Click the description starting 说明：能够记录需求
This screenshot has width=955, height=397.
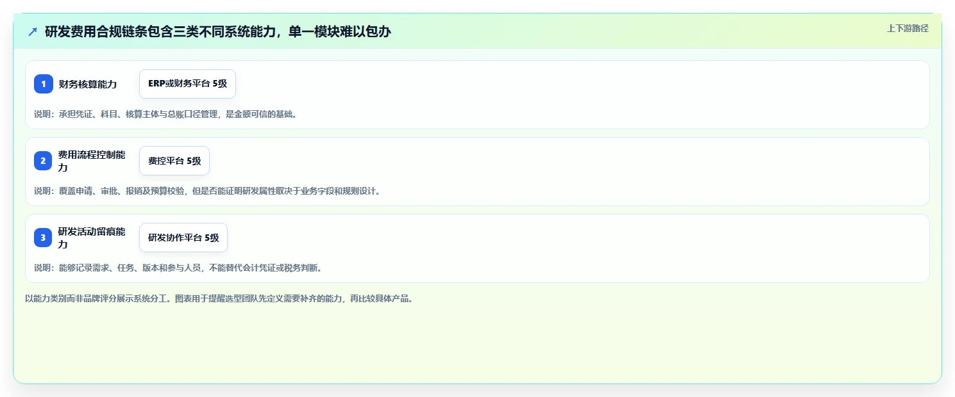coord(178,268)
